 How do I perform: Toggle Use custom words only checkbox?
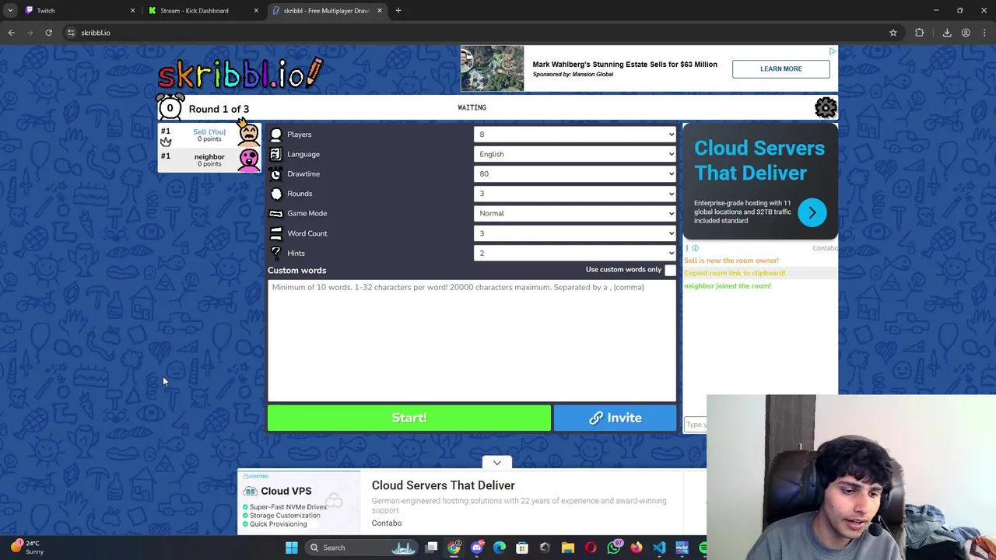click(x=670, y=270)
